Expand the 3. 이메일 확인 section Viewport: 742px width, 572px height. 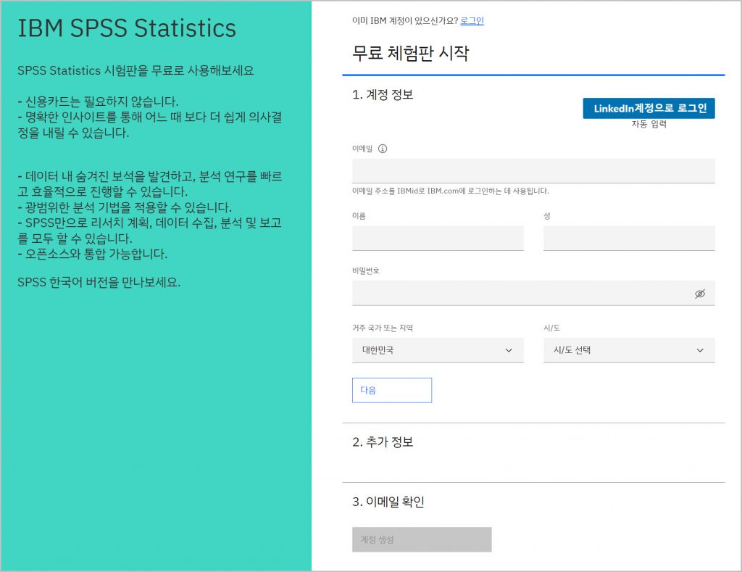388,502
